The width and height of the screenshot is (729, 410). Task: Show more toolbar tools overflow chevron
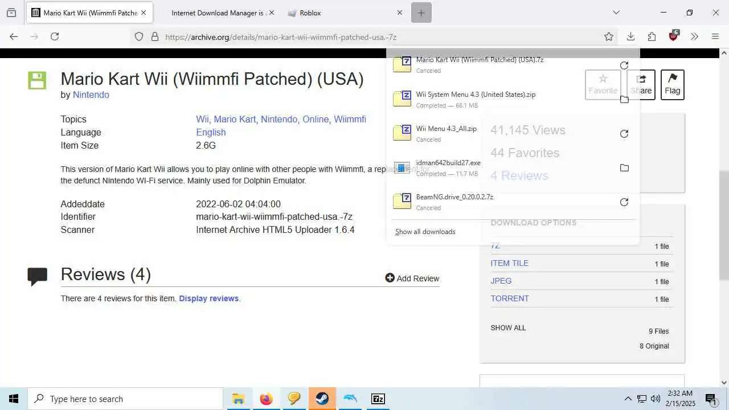tap(694, 36)
